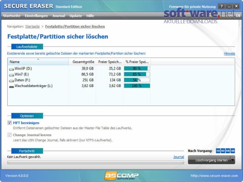This screenshot has width=243, height=182.
Task: Open the Löschvorgang starten dropdown arrow
Action: click(232, 160)
